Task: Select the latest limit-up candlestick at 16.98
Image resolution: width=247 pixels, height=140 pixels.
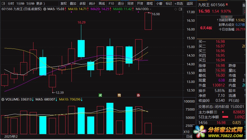Action: pyautogui.click(x=148, y=21)
